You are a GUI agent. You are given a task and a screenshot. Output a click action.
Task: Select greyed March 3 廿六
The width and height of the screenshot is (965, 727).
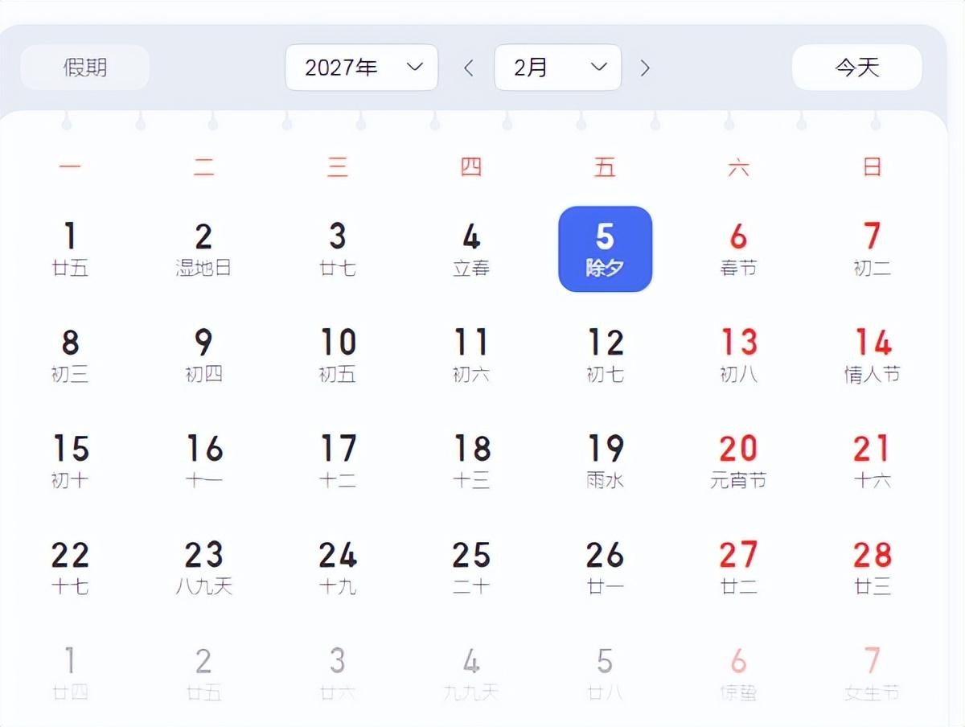(338, 674)
